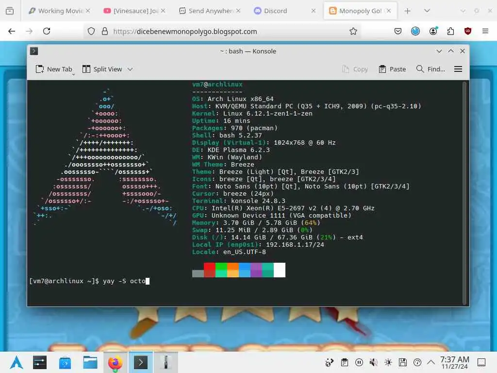Click Split View in Konsole

(x=102, y=69)
